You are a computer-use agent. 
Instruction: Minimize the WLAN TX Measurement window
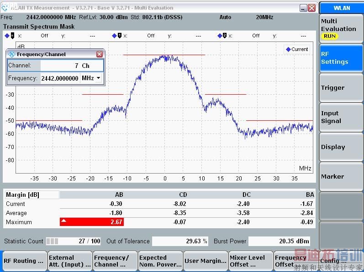click(x=303, y=8)
